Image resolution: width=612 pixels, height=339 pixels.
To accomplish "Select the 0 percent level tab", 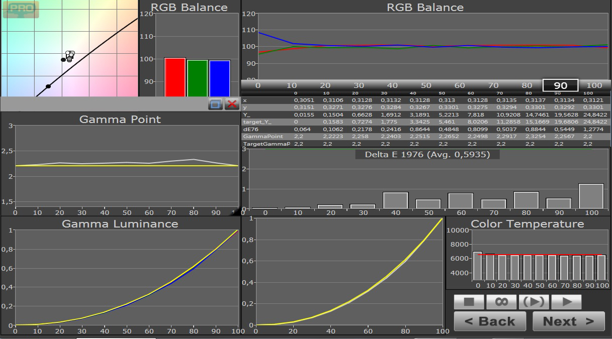I will coord(258,85).
